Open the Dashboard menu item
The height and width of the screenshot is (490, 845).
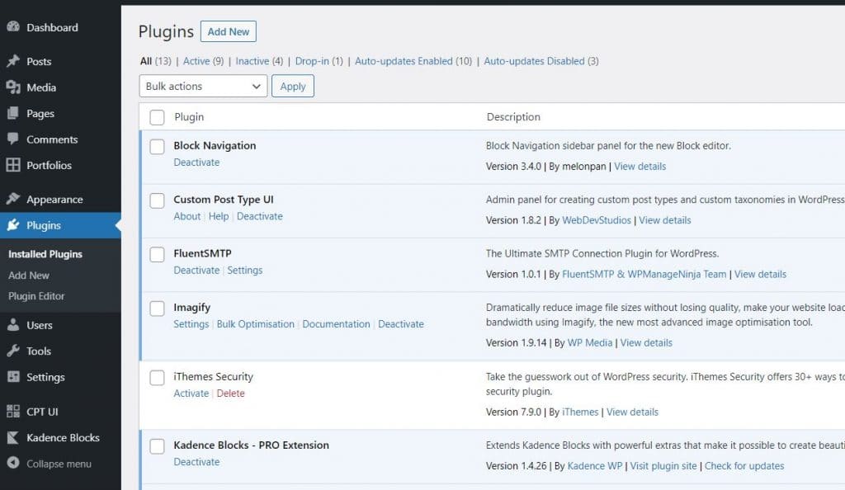(x=52, y=27)
